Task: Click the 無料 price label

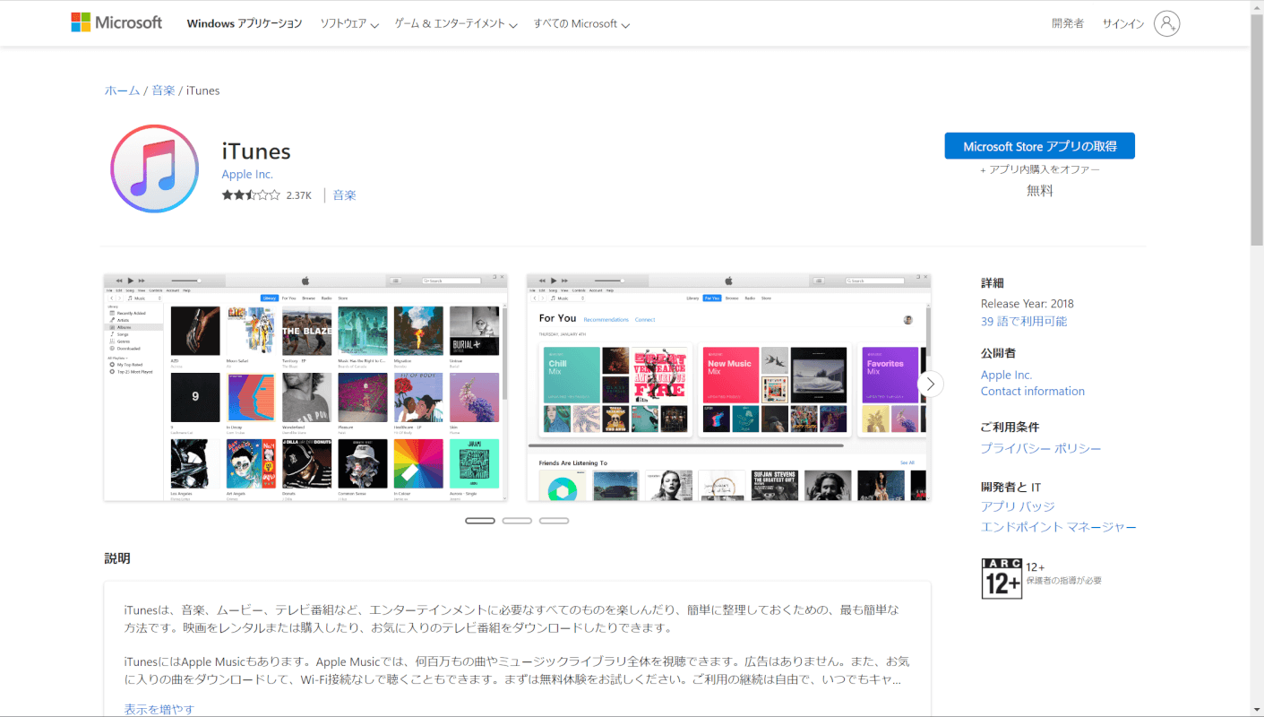Action: (x=1040, y=191)
